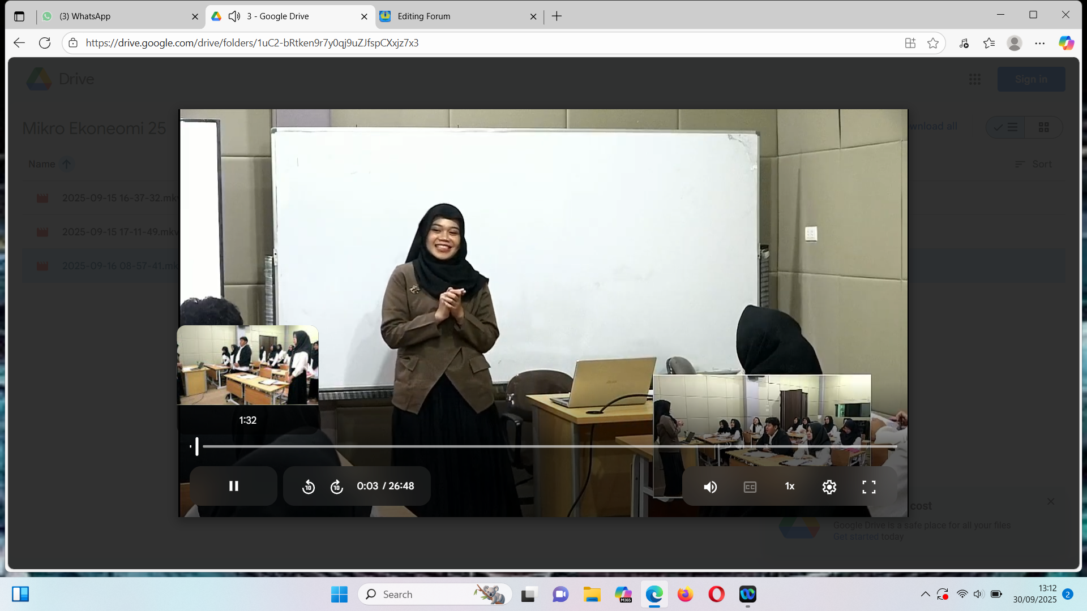This screenshot has height=611, width=1087.
Task: Refresh the current page
Action: [45, 43]
